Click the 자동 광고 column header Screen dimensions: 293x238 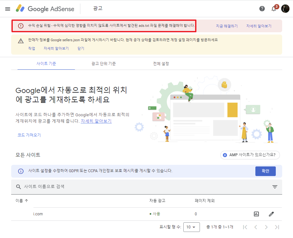coord(157,201)
